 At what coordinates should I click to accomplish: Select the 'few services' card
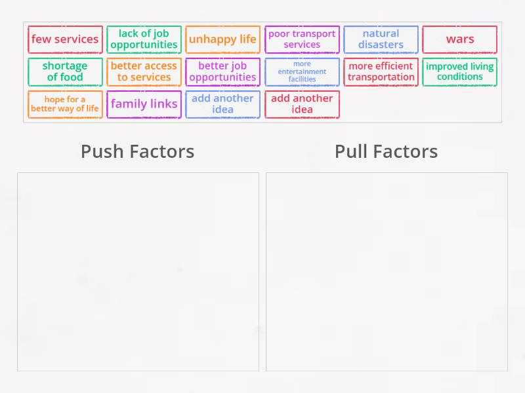[65, 39]
